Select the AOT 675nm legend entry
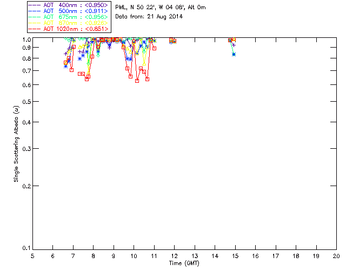346x277 pixels. pyautogui.click(x=69, y=17)
